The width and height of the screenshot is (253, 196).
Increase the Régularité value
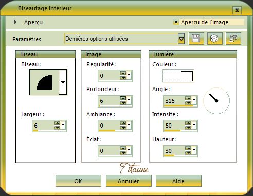[123, 73]
